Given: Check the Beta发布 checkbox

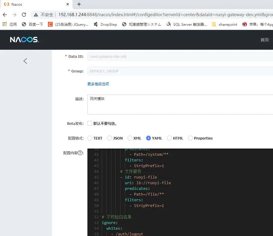Looking at the screenshot, I should pos(90,123).
